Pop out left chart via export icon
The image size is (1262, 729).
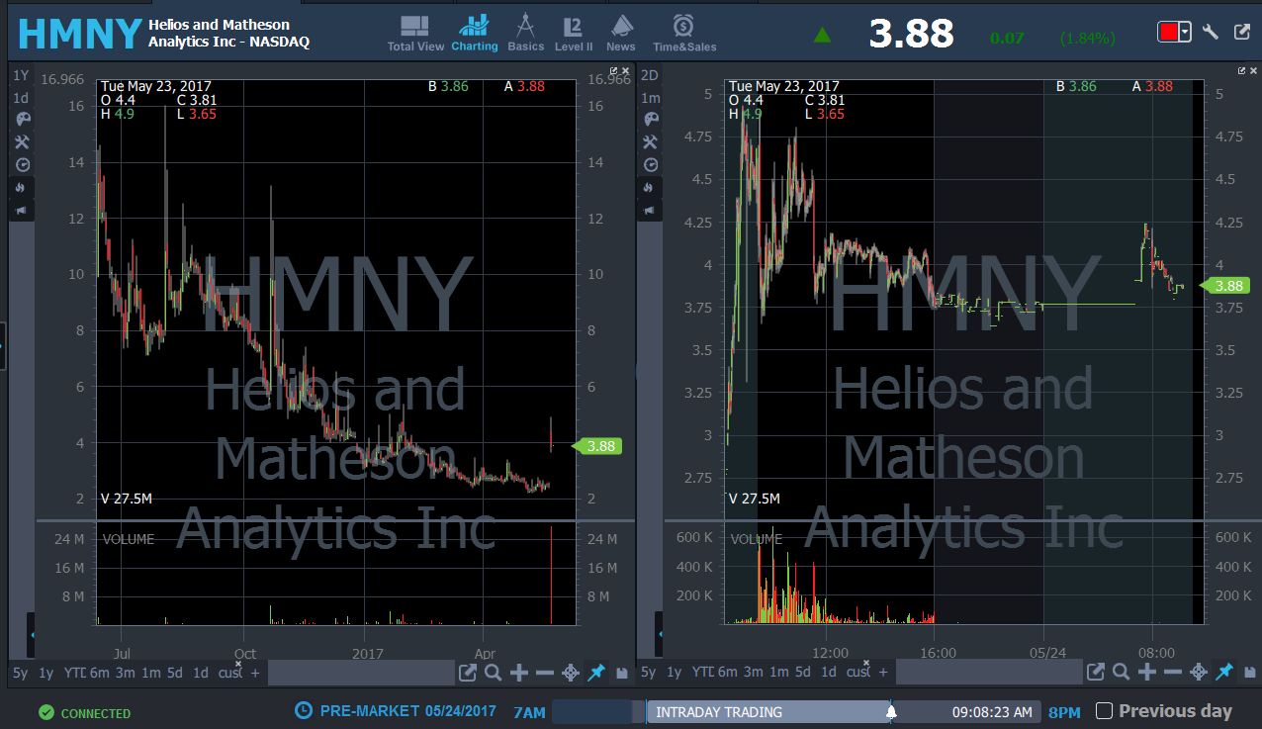tap(468, 673)
